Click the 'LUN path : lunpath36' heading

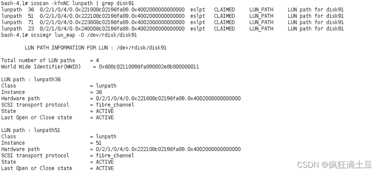tap(31, 79)
